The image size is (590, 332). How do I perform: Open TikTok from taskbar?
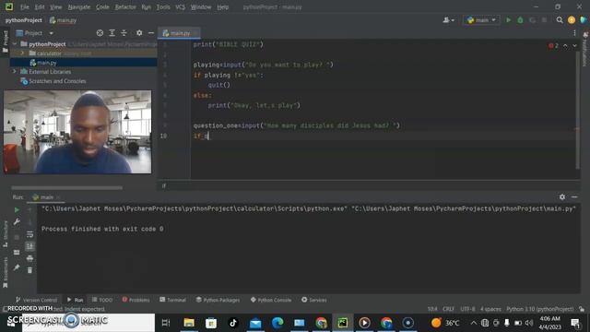(x=233, y=323)
